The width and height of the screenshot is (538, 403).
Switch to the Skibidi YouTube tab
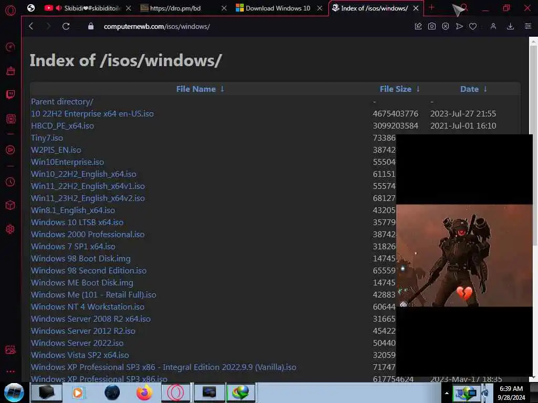point(88,8)
